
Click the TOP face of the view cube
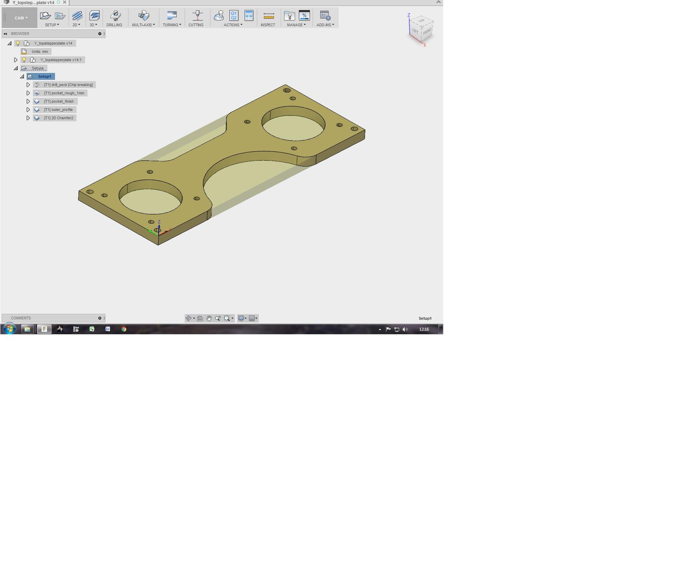coord(421,20)
